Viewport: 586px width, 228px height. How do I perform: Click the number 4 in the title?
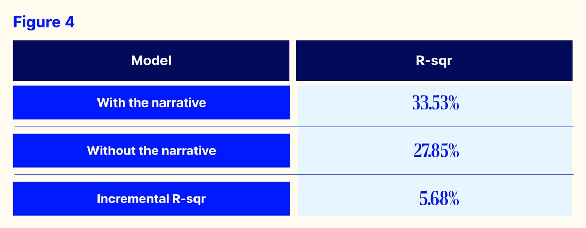coord(69,22)
